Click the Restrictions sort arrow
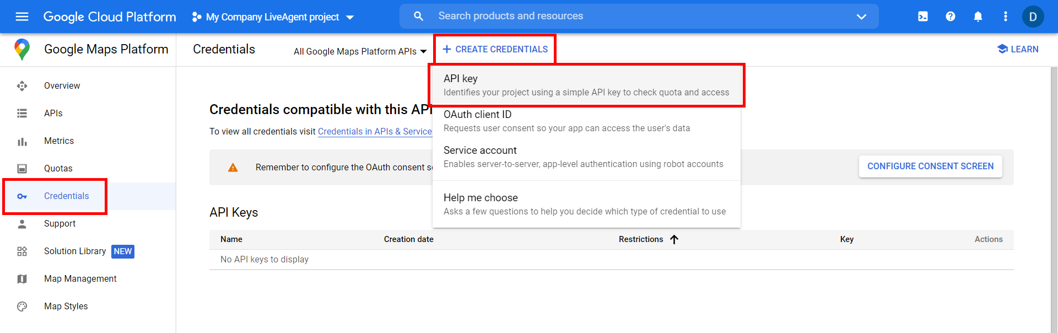Viewport: 1058px width, 333px height. [674, 239]
